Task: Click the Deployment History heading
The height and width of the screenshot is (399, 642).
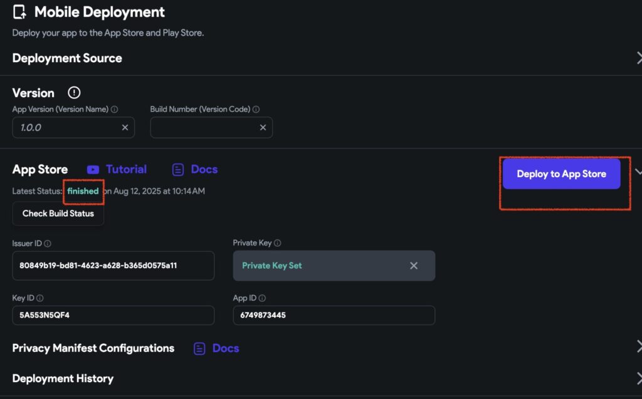Action: 63,378
